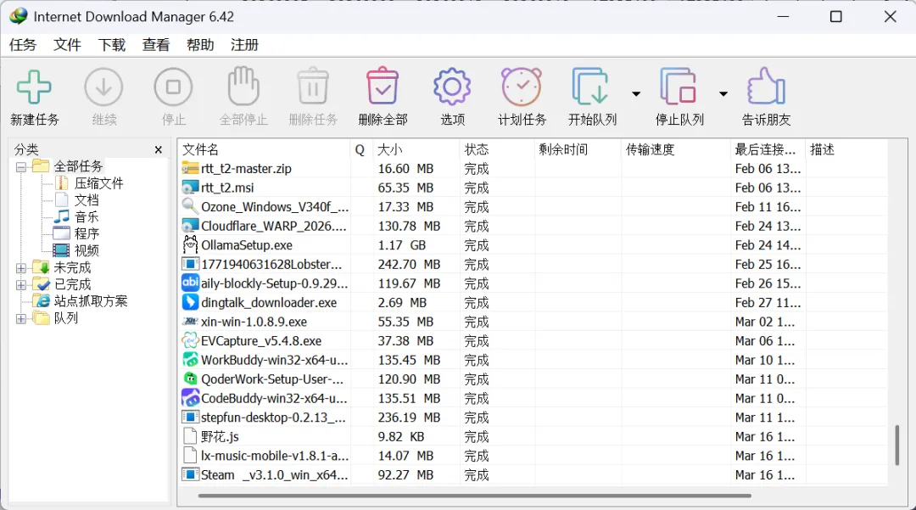Image resolution: width=916 pixels, height=510 pixels.
Task: Open the 查看 menu
Action: (x=156, y=45)
